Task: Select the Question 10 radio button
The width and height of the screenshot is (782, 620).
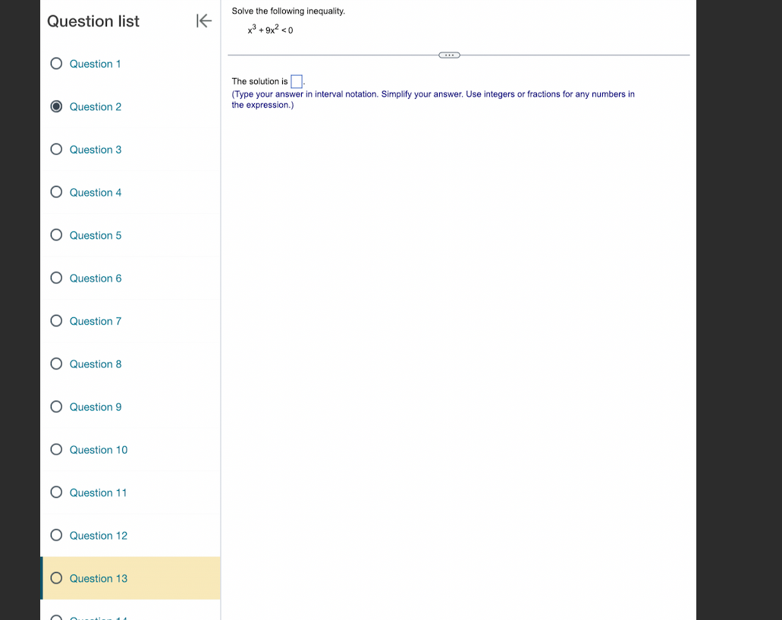Action: pyautogui.click(x=56, y=449)
